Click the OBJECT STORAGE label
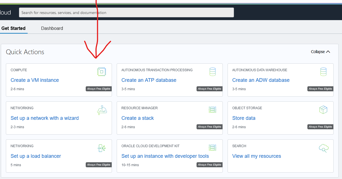 pos(247,108)
